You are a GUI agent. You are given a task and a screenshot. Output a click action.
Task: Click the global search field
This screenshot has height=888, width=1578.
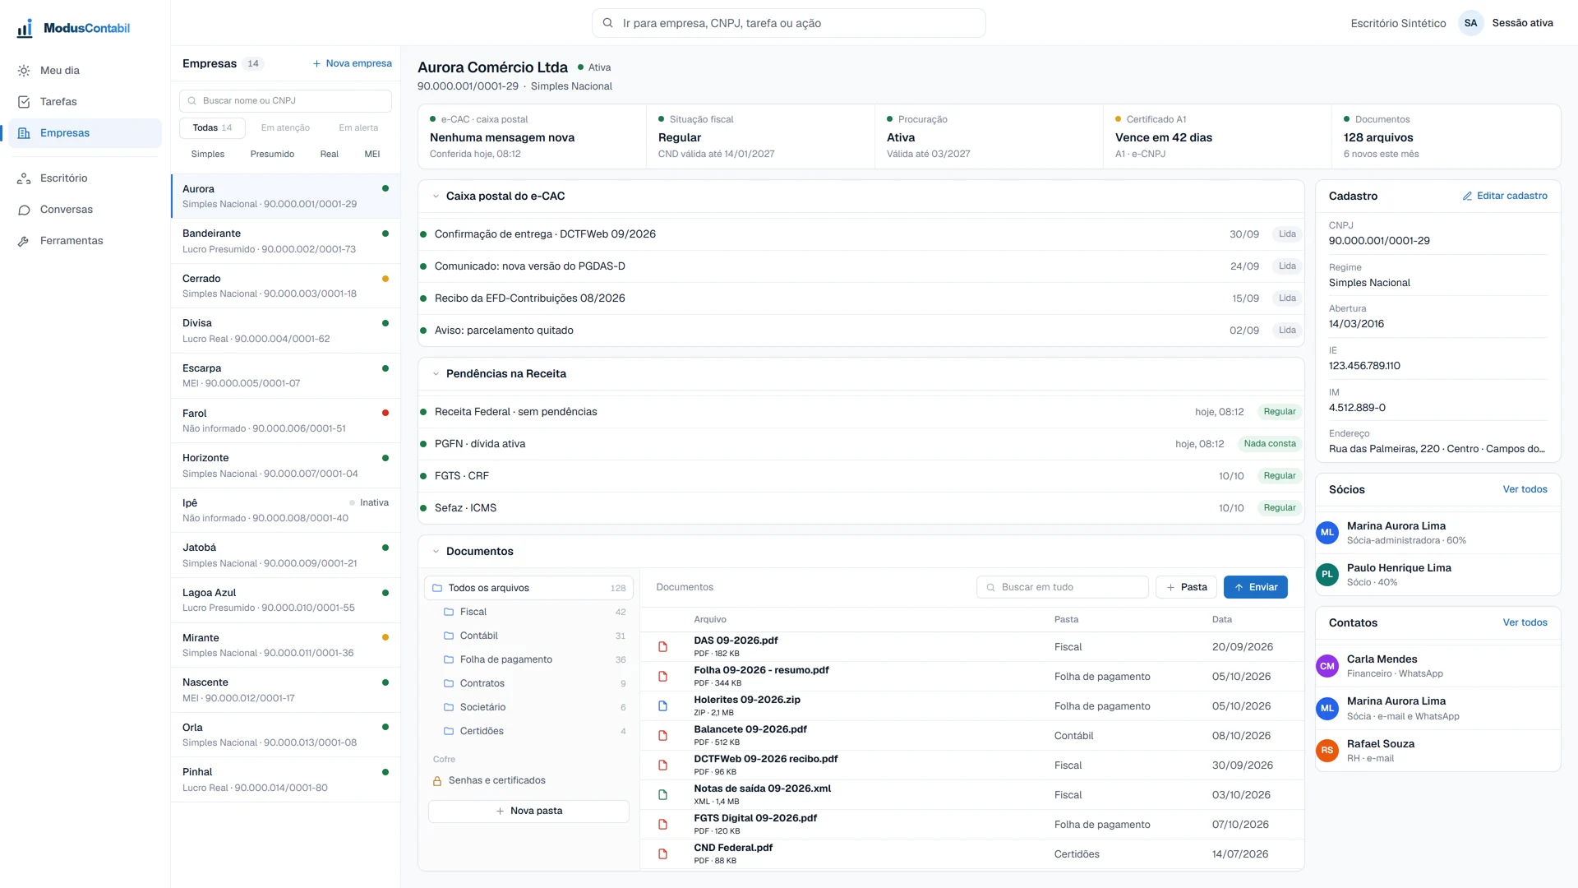[x=788, y=23]
